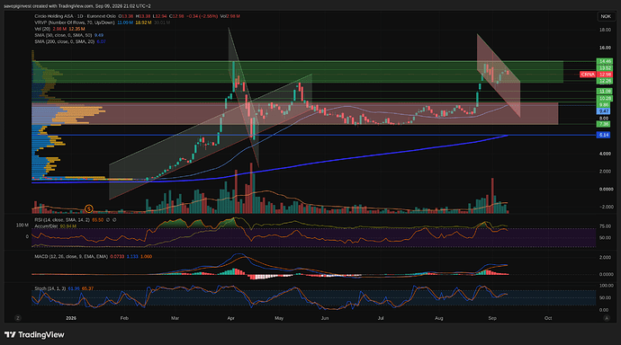The width and height of the screenshot is (621, 345).
Task: Click the light-blue 9.47 SMA 50 price label
Action: 604,111
